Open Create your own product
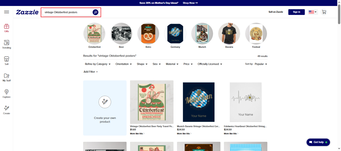This screenshot has width=341, height=151. click(105, 108)
